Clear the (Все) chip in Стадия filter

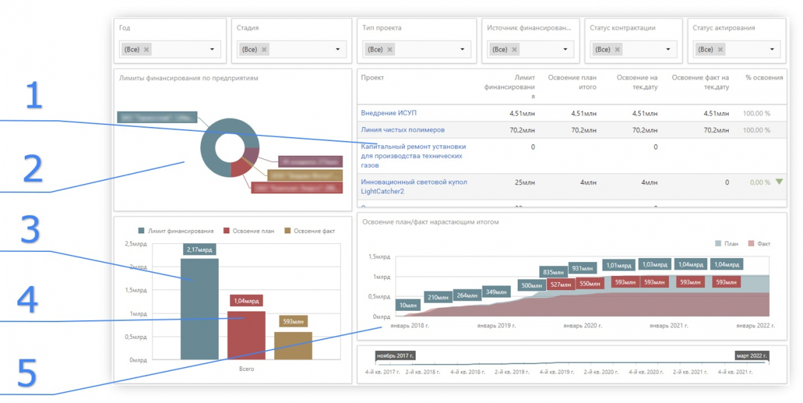264,49
